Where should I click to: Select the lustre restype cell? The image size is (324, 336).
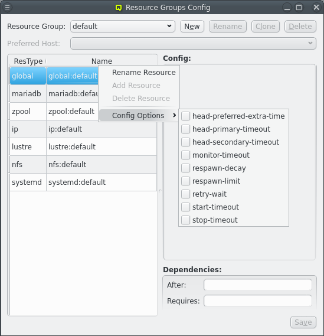(x=28, y=147)
